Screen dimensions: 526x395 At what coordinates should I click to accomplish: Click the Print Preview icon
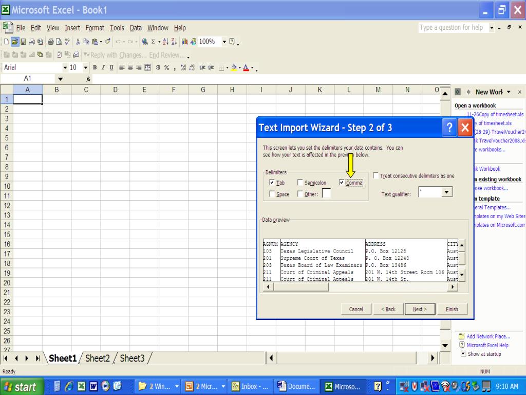pos(59,42)
